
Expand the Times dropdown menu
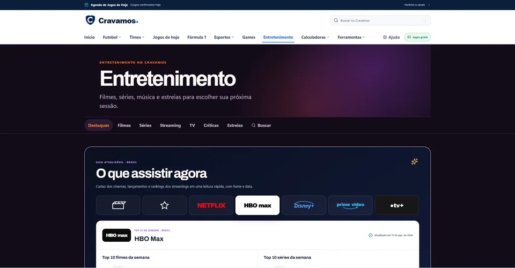pyautogui.click(x=137, y=37)
